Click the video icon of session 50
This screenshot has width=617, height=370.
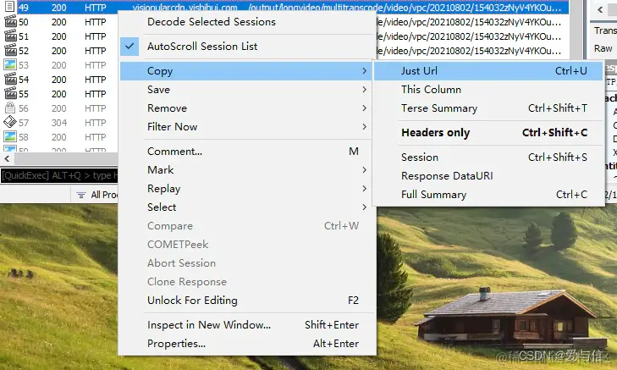tap(10, 21)
